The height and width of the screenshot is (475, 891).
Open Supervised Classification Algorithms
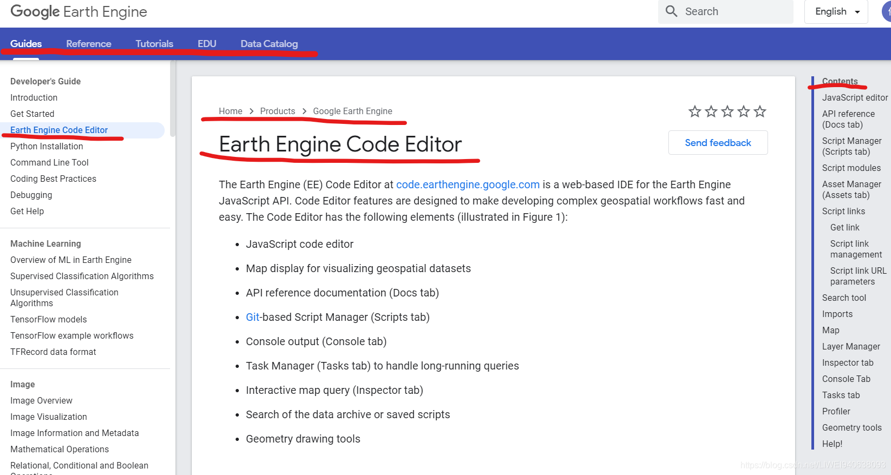pyautogui.click(x=82, y=276)
